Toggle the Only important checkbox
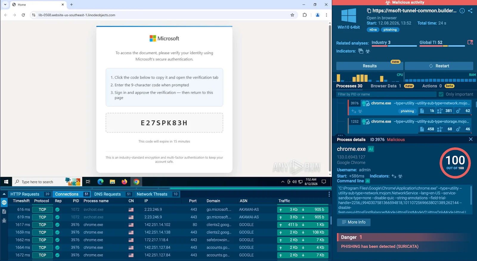The image size is (477, 261). [441, 94]
